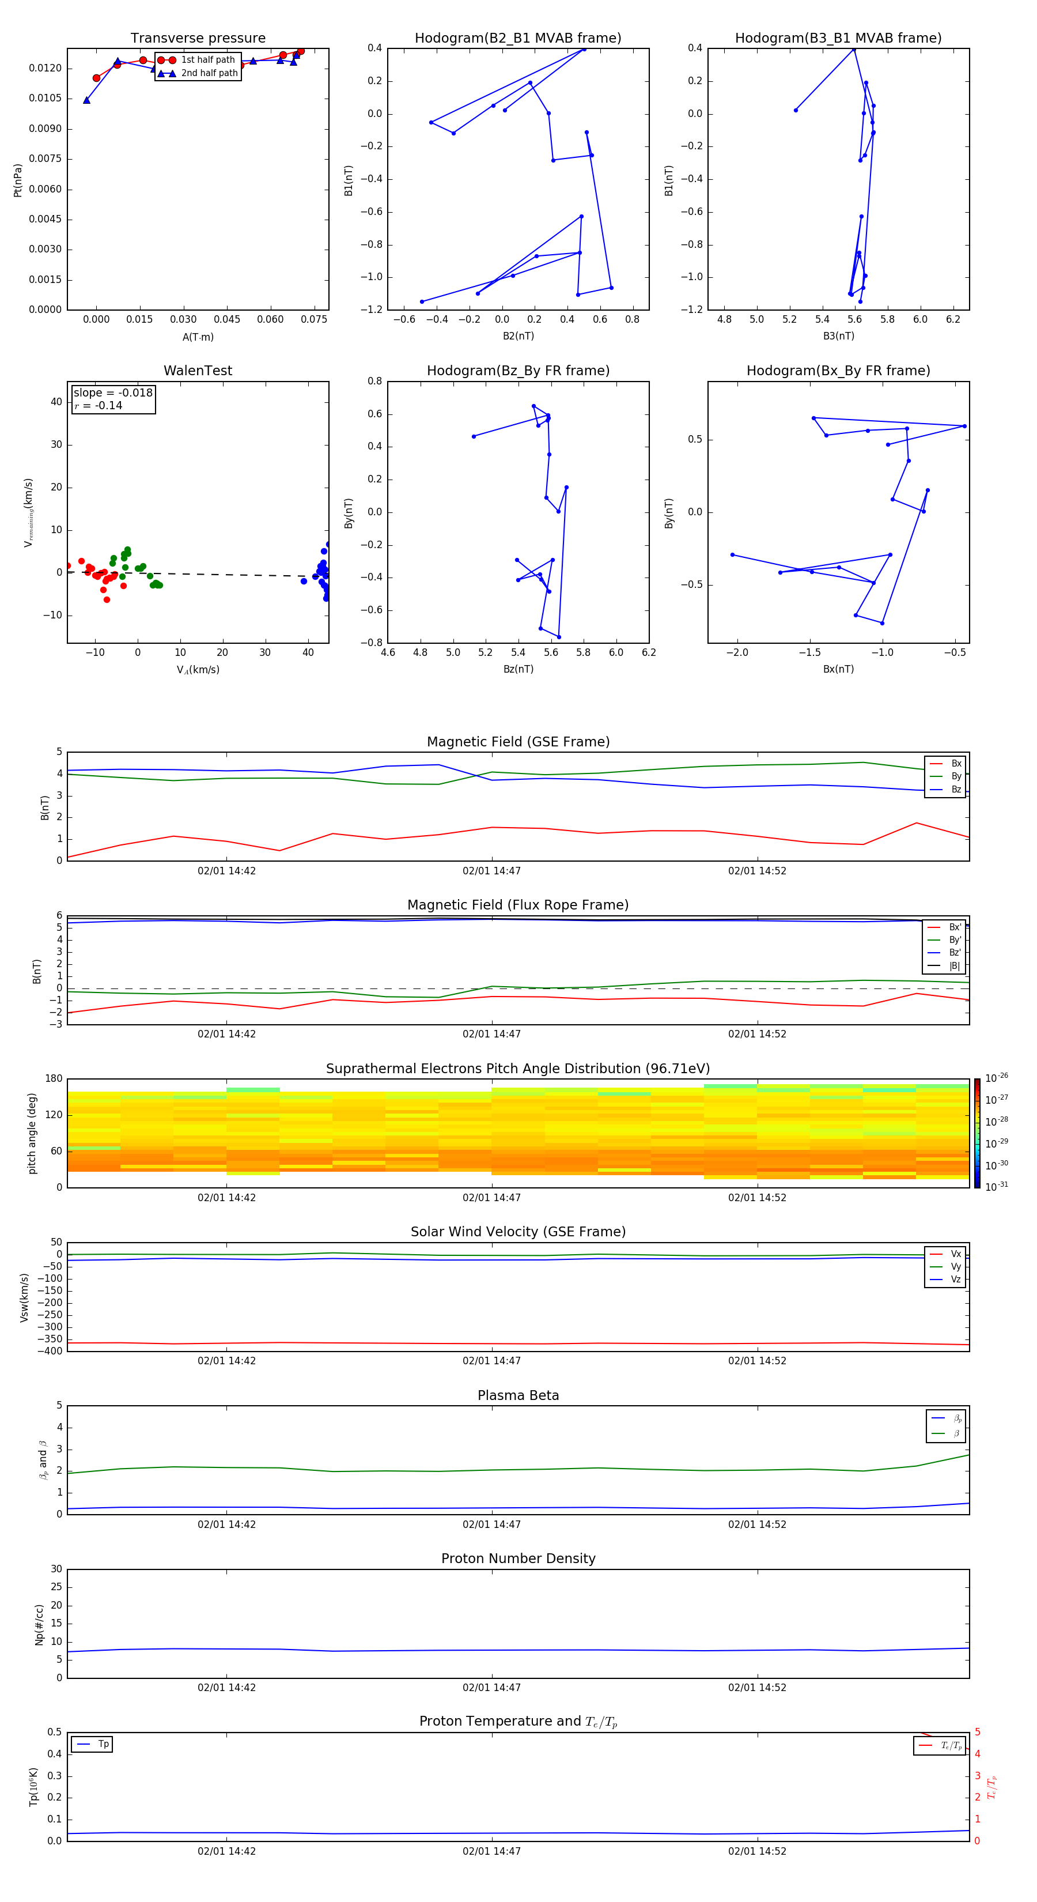Select the βp entry in Plasma Beta legend
1037x1902 pixels.
coord(946,1418)
